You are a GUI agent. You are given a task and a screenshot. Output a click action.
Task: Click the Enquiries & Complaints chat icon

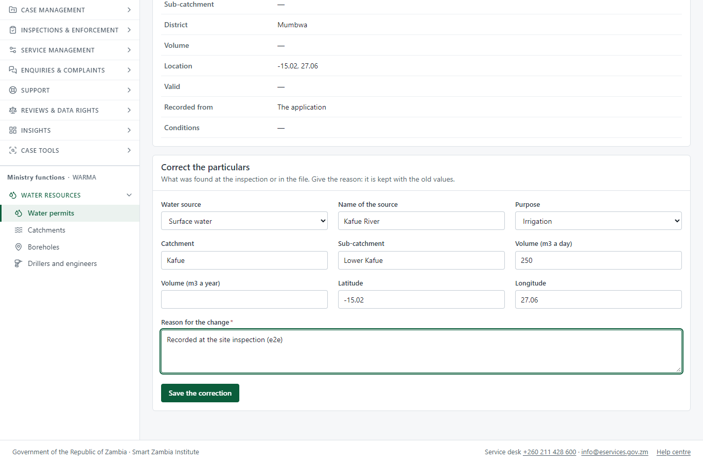(13, 70)
